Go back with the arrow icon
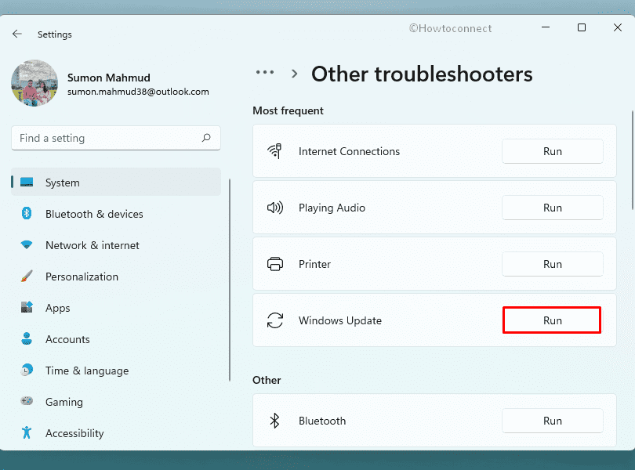The image size is (635, 470). coord(17,34)
